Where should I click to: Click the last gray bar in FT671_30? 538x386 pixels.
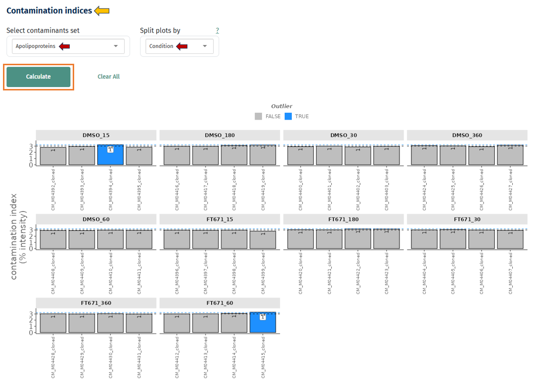510,239
